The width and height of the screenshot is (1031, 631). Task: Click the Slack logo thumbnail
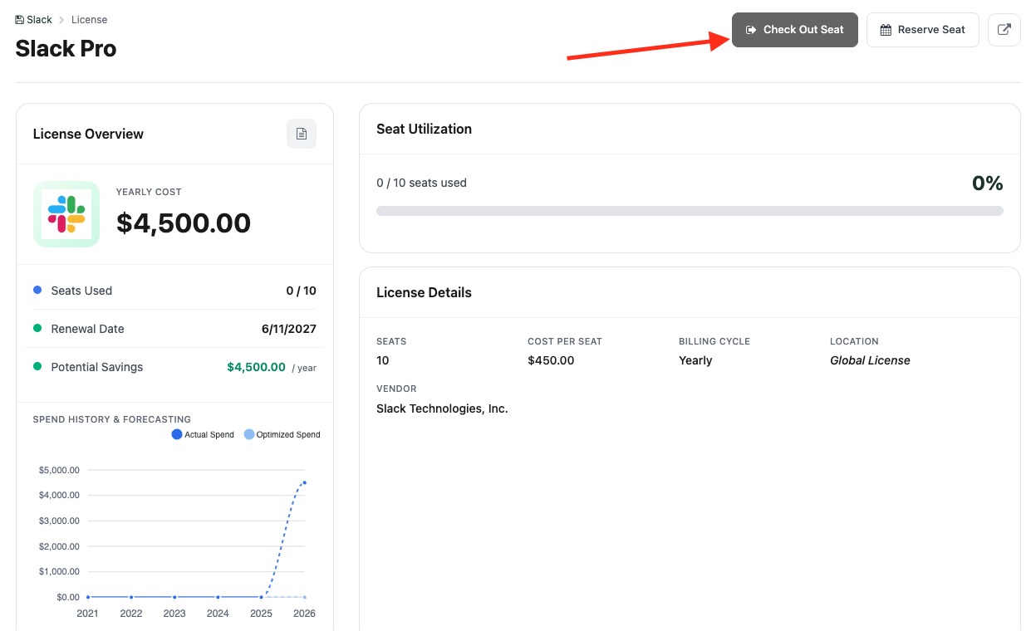click(66, 214)
